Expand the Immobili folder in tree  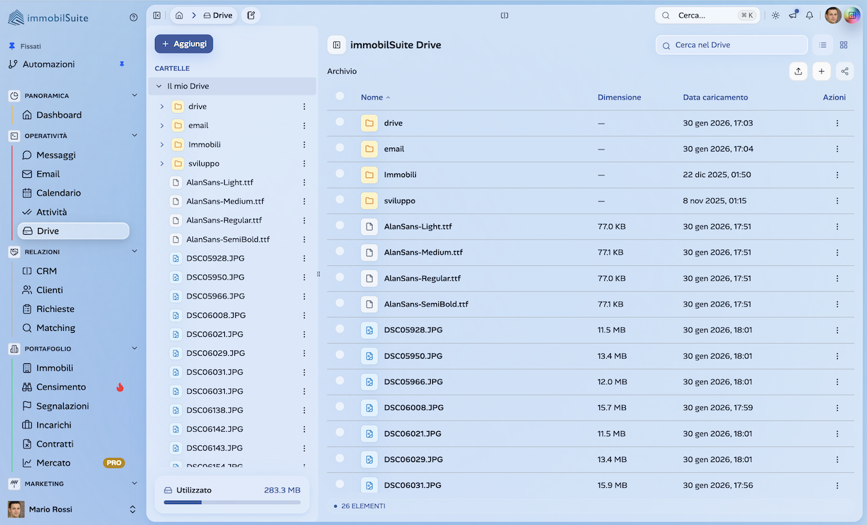coord(162,145)
